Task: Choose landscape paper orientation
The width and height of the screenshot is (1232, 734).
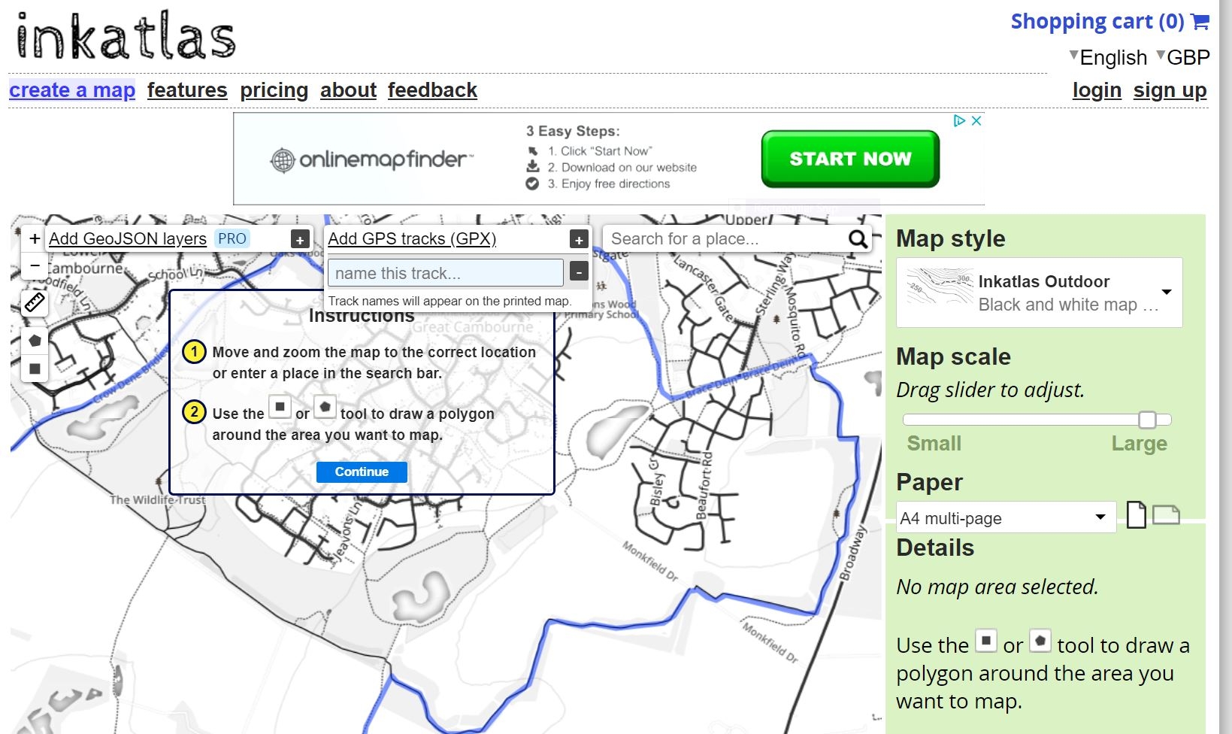Action: (x=1166, y=515)
